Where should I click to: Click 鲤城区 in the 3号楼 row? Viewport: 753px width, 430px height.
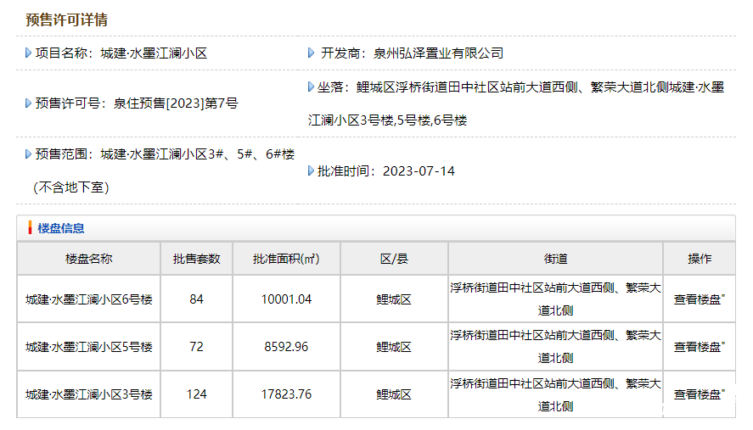(x=394, y=394)
